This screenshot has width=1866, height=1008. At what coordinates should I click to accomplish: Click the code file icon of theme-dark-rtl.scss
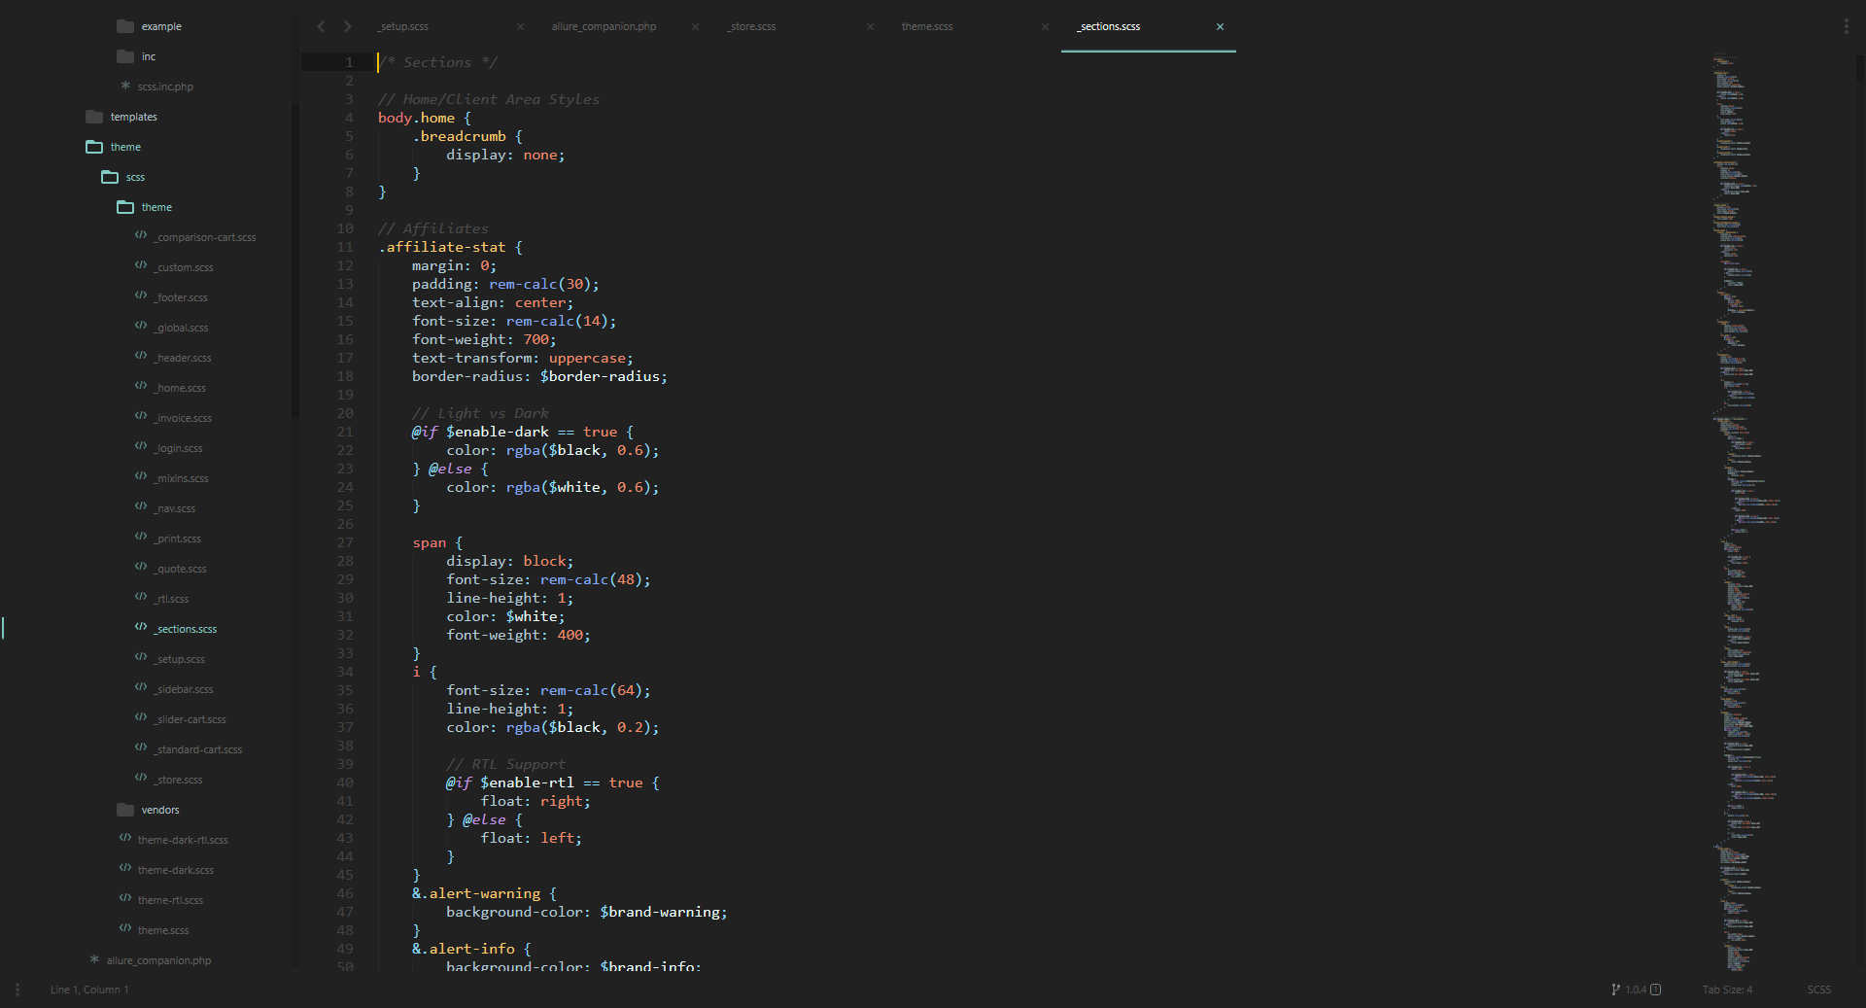(x=125, y=838)
